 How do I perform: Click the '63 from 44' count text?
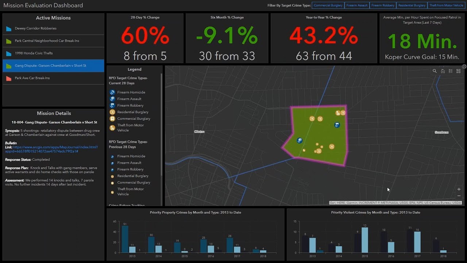point(324,56)
